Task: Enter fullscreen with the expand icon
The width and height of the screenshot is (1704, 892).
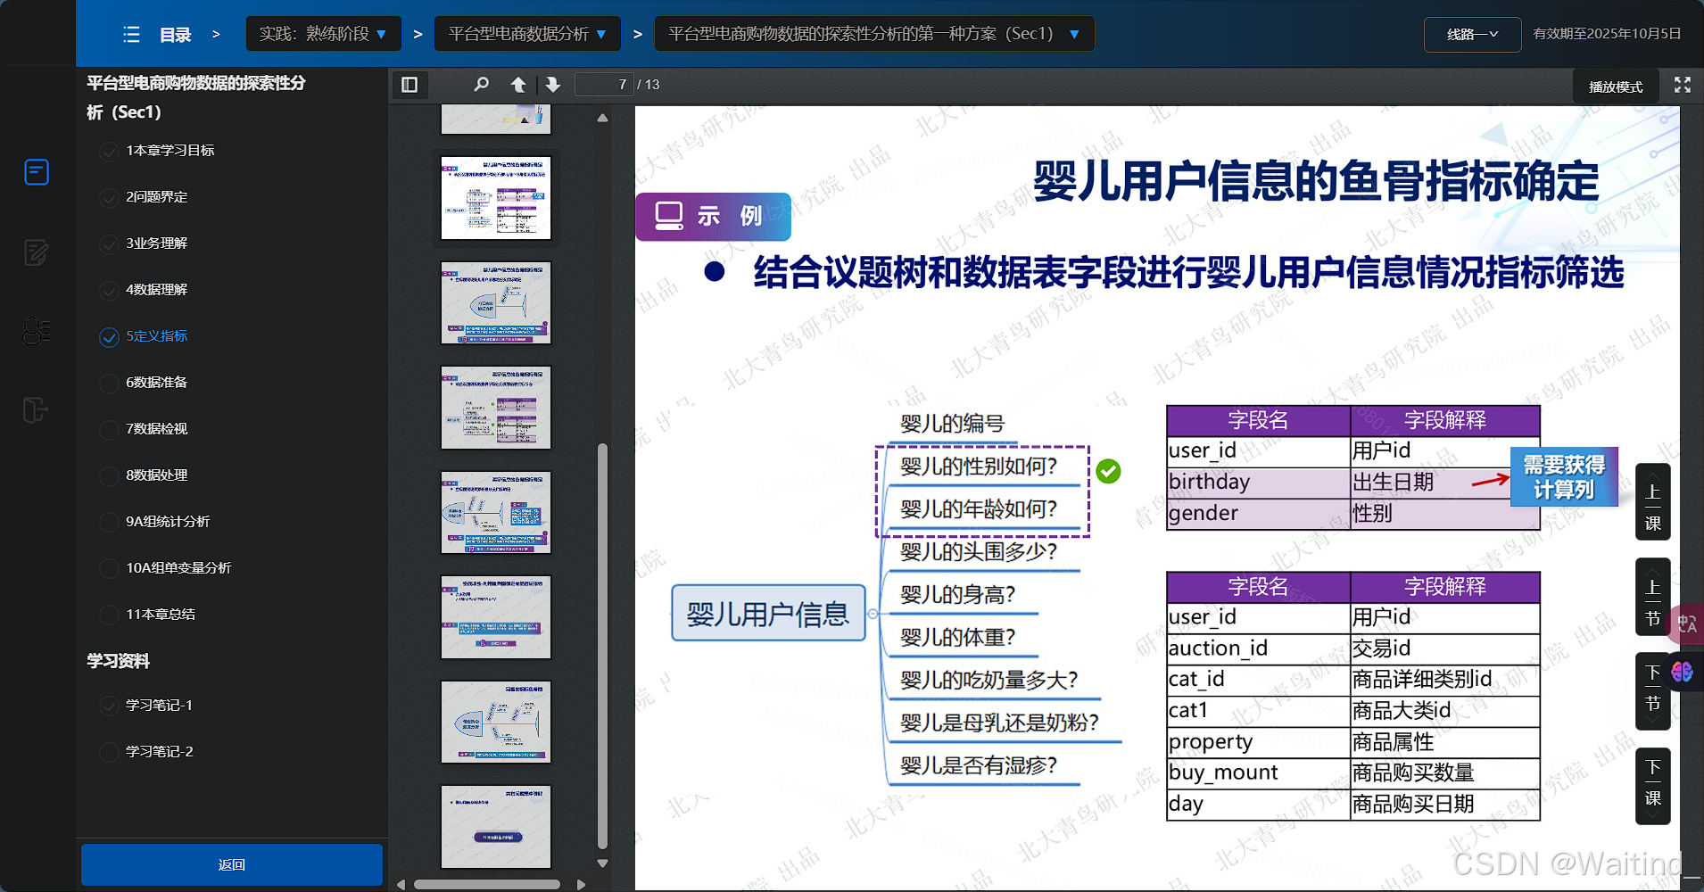Action: pos(1683,85)
